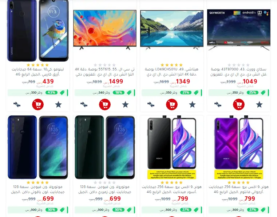
Task: Click the compare arrows under the Skyworth TV
Action: tap(218, 105)
